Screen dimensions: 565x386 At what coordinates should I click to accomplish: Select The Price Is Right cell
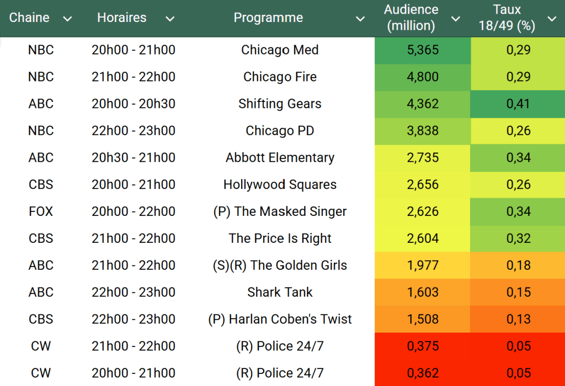(280, 238)
